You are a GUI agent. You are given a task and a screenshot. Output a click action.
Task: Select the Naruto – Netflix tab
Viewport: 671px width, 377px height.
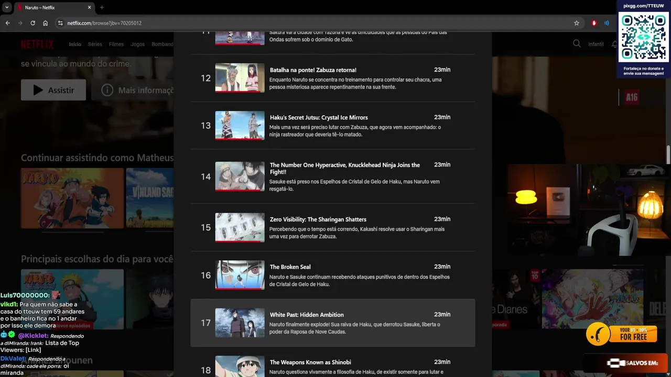[x=53, y=7]
